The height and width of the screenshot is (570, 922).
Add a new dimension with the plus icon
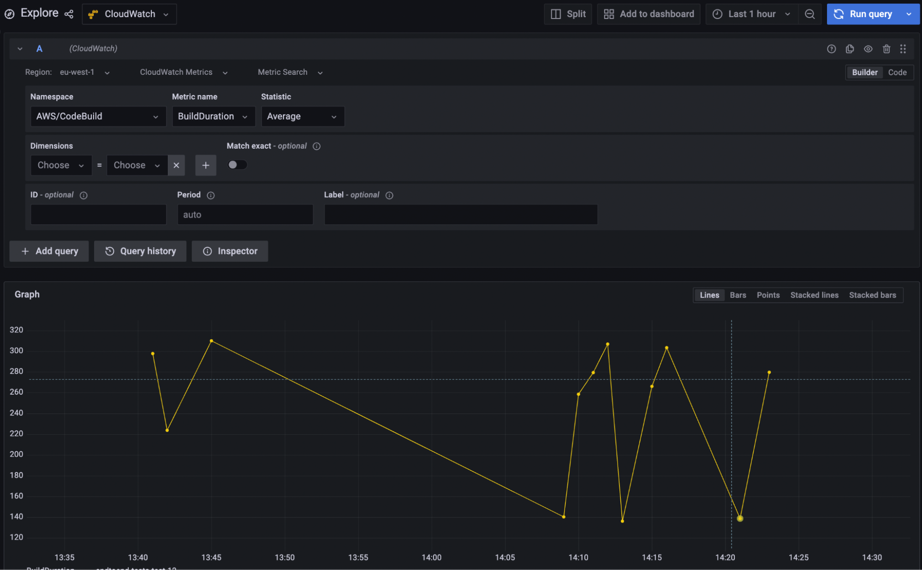pyautogui.click(x=206, y=165)
